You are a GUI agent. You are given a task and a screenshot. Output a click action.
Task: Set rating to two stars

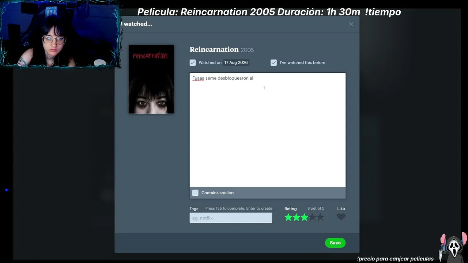point(297,217)
